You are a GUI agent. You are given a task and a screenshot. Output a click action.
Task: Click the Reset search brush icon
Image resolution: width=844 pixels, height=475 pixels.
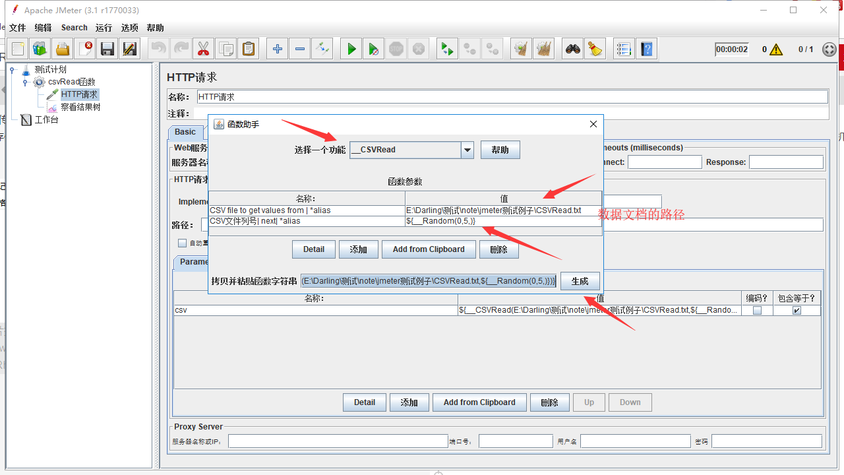click(x=595, y=49)
